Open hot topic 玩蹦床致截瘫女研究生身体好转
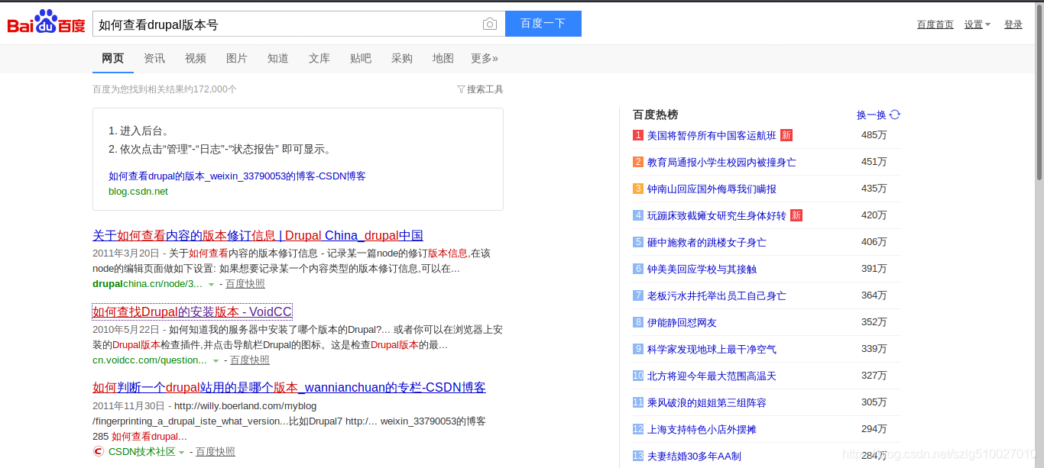Screen dimensions: 1044x468 coord(717,215)
